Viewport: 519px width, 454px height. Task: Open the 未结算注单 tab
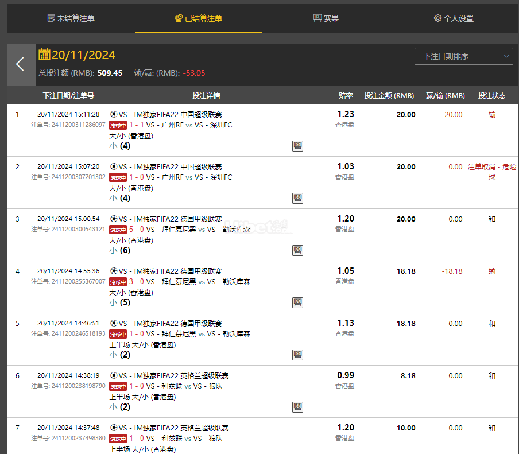[71, 18]
